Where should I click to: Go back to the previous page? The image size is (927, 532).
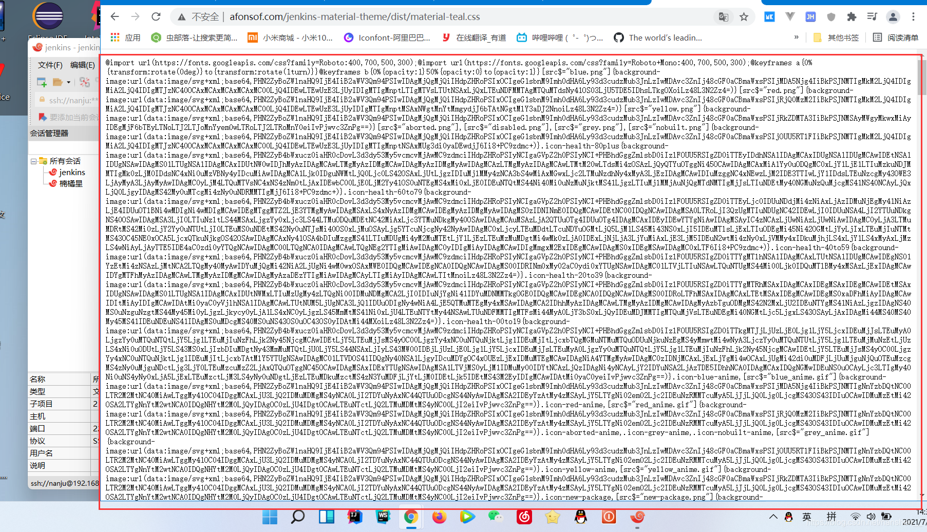coord(115,17)
